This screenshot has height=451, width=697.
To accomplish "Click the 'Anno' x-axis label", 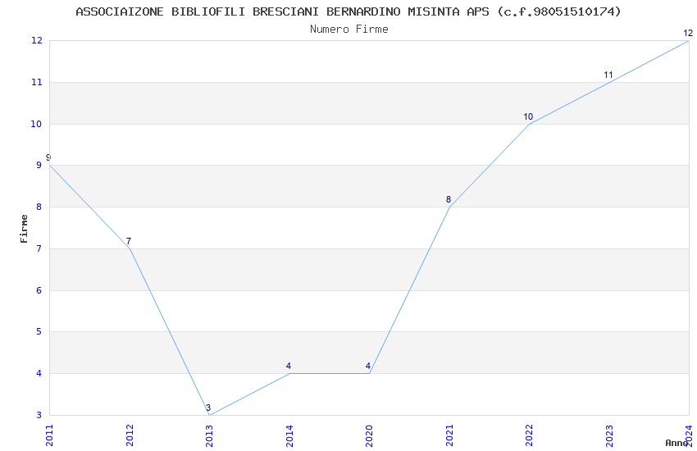I will click(676, 443).
